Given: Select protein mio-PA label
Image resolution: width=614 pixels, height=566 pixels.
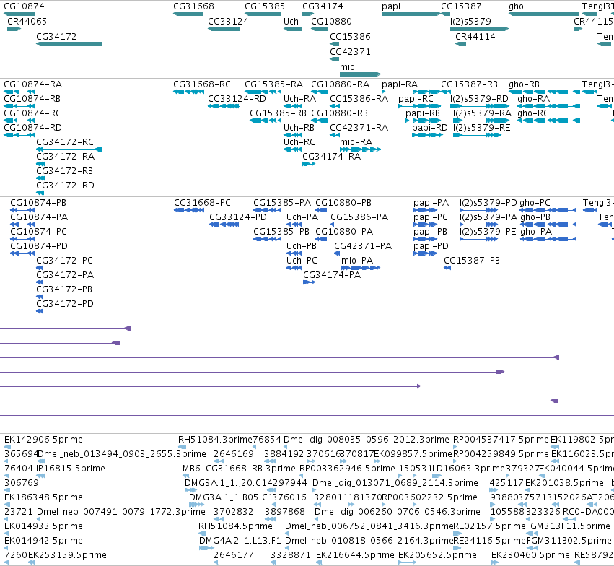Looking at the screenshot, I should point(357,261).
